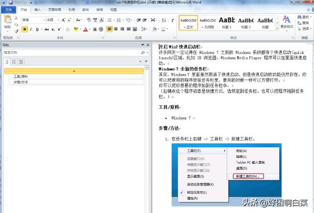Click the bullet list icon
314x213 pixels.
pyautogui.click(x=110, y=20)
